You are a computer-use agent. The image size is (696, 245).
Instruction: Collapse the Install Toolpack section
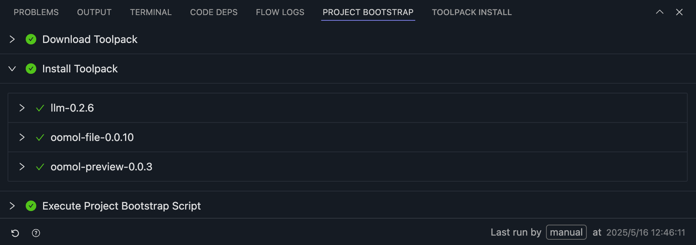click(12, 69)
